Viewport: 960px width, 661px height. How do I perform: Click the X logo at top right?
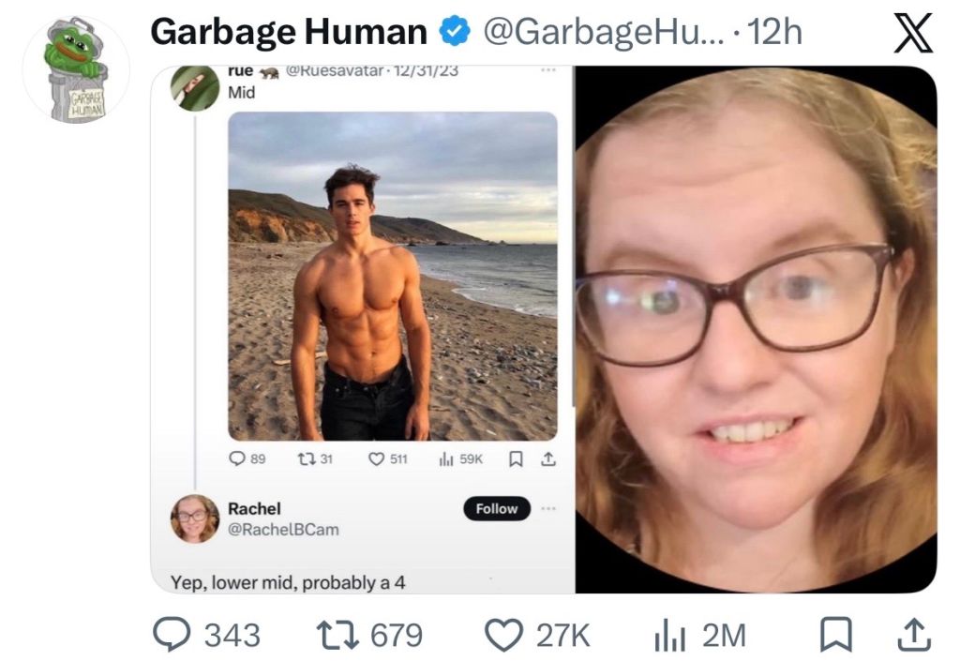point(913,33)
